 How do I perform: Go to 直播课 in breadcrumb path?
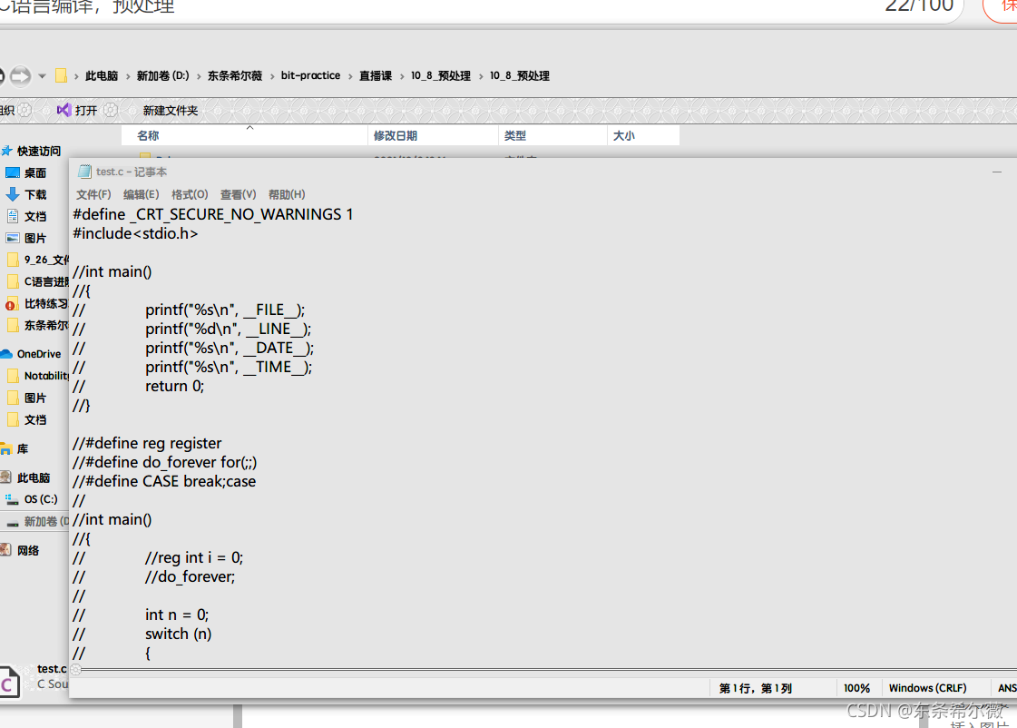[376, 76]
